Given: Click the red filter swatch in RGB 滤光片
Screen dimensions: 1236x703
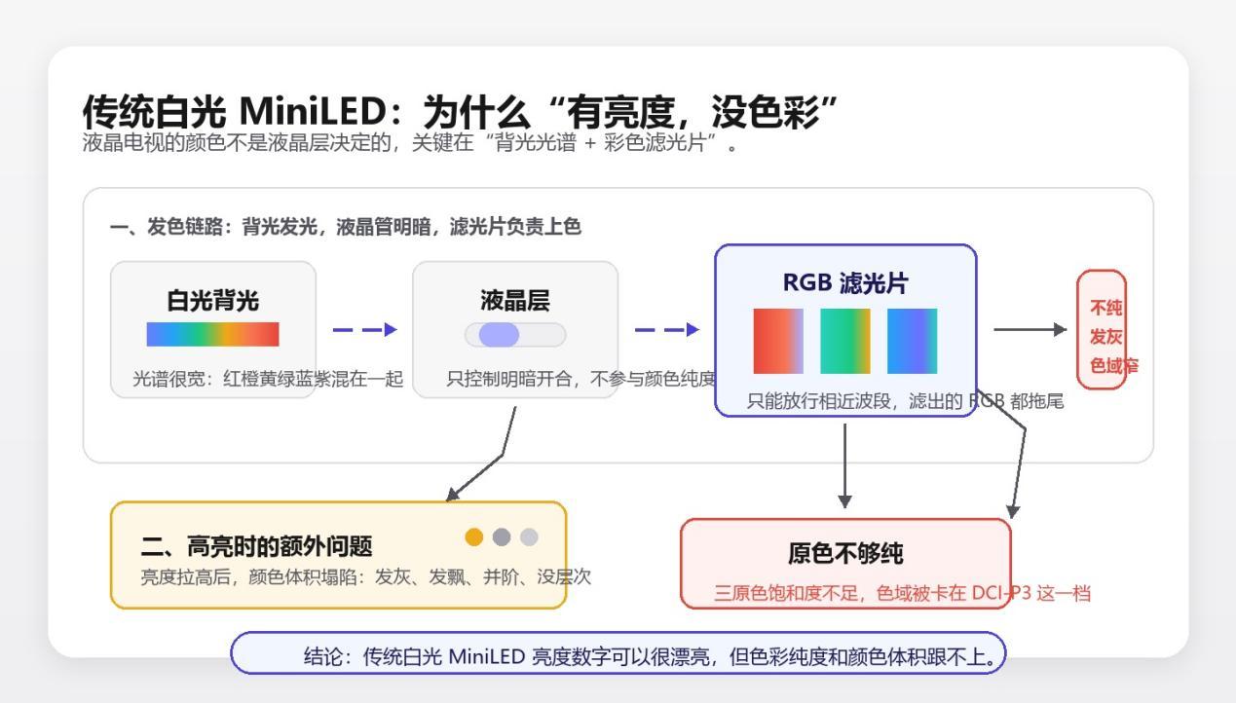Looking at the screenshot, I should click(778, 341).
